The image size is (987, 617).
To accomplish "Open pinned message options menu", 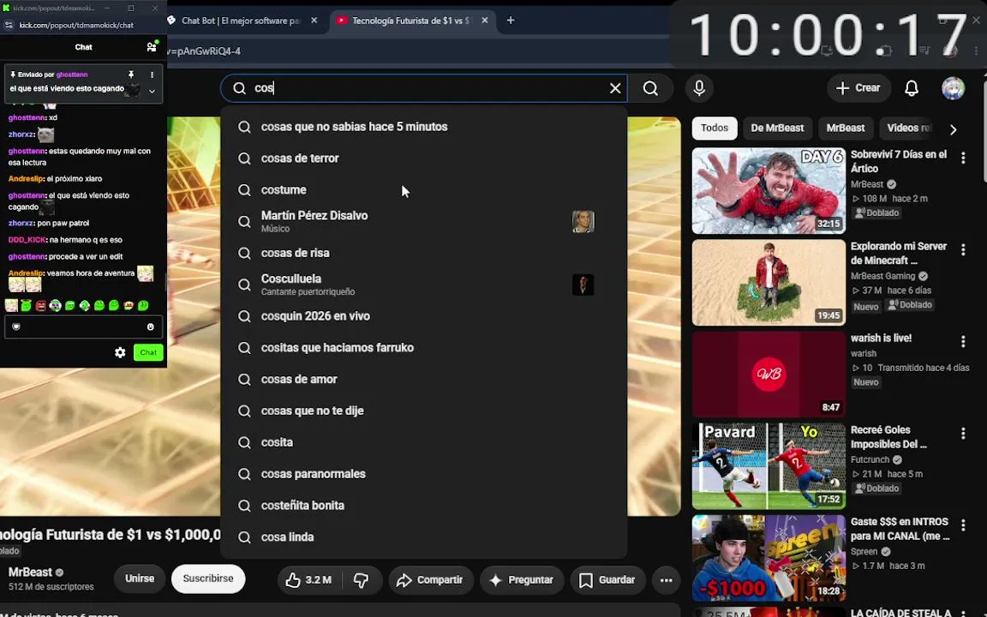I will coord(152,75).
